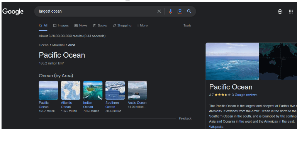This screenshot has height=141, width=297.
Task: Start voice search with microphone icon
Action: click(170, 12)
